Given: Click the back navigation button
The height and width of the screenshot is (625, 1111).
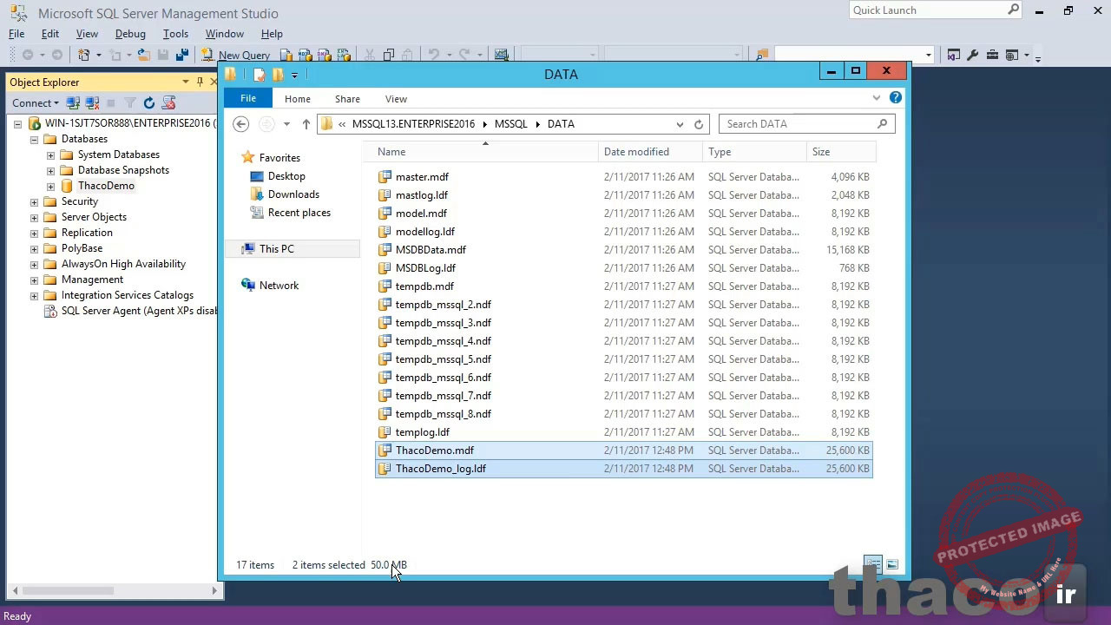Looking at the screenshot, I should coord(240,124).
